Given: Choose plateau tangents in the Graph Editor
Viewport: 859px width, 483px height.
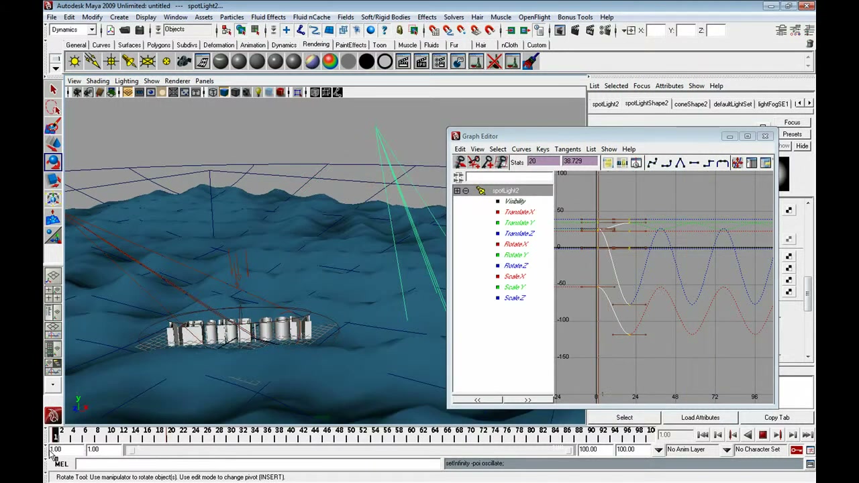Looking at the screenshot, I should (x=722, y=162).
